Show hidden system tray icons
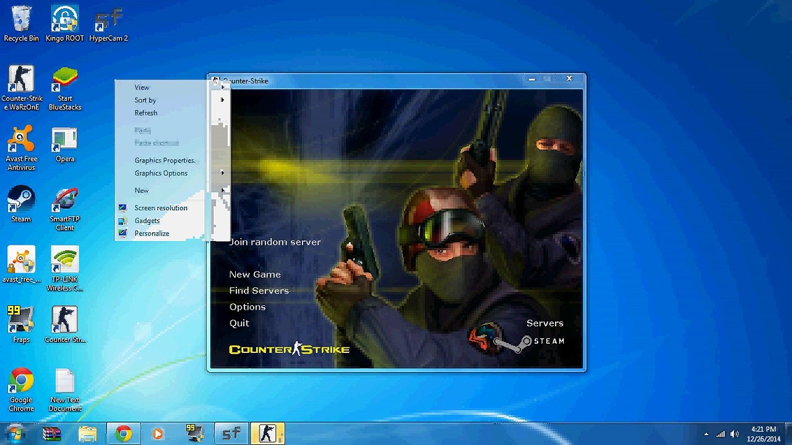The image size is (792, 445). tap(706, 434)
